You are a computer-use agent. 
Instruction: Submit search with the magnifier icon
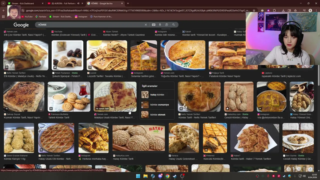[x=173, y=25]
